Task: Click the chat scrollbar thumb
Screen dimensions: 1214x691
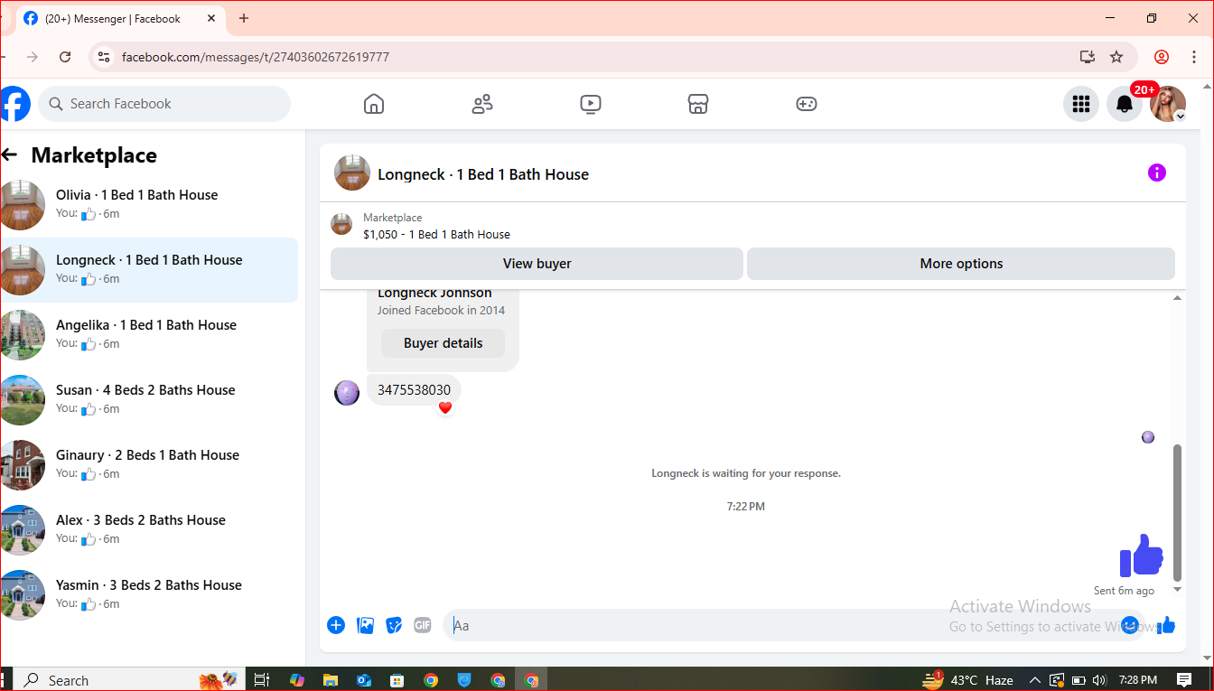Action: point(1177,512)
